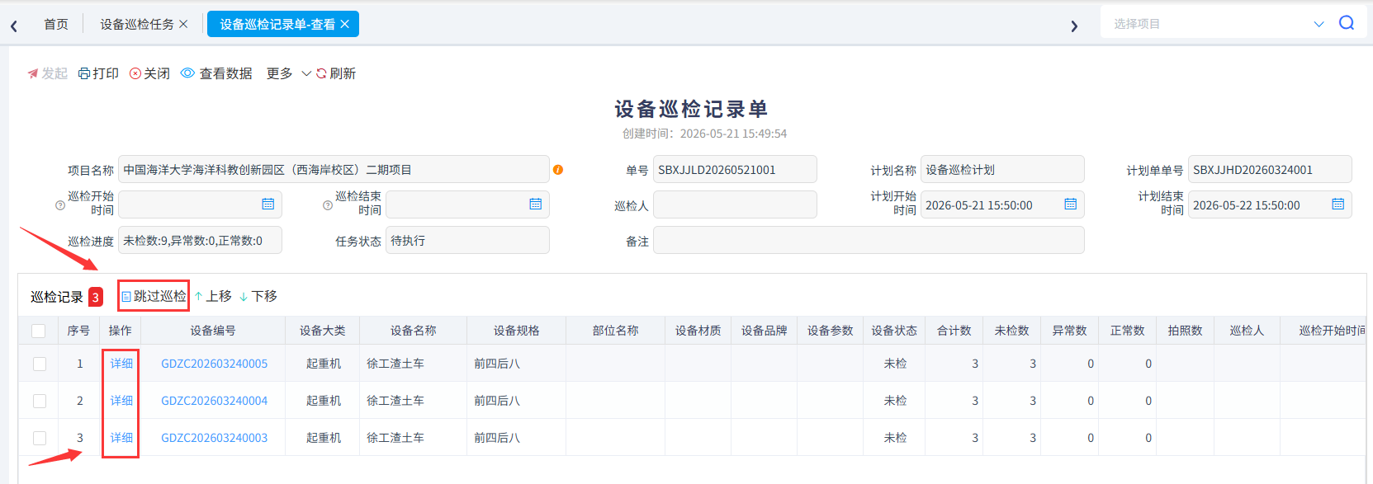Click the 发起 toolbar button
The image size is (1373, 484).
click(47, 73)
